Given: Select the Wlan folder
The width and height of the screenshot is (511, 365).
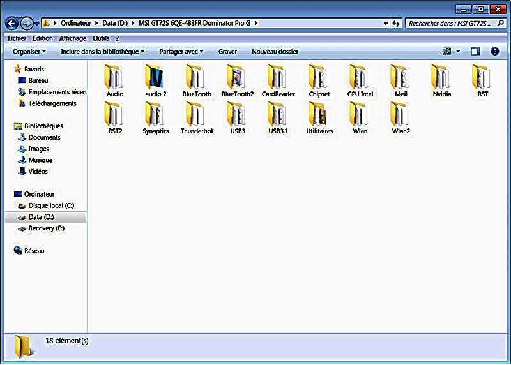Looking at the screenshot, I should coord(360,118).
